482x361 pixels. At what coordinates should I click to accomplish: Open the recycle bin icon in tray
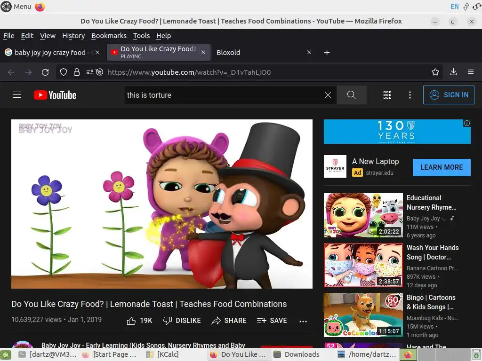[x=476, y=355]
